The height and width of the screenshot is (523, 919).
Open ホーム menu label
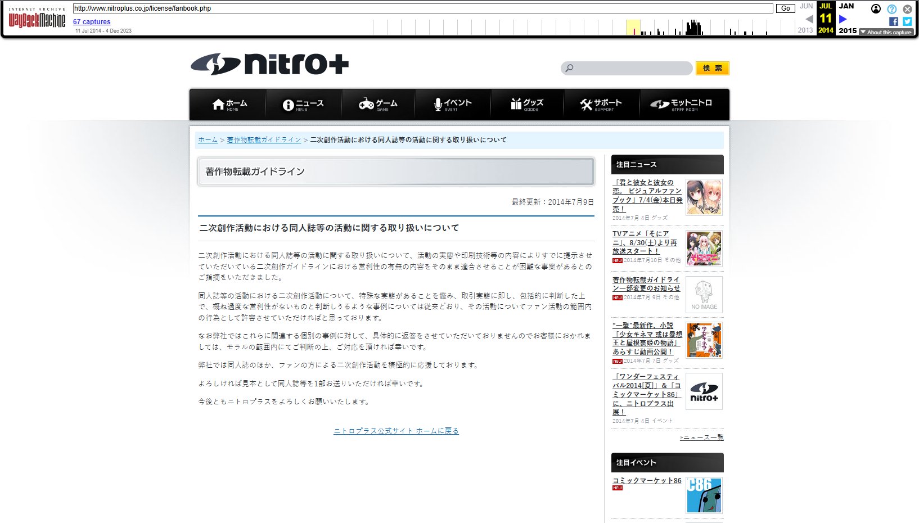(x=237, y=103)
